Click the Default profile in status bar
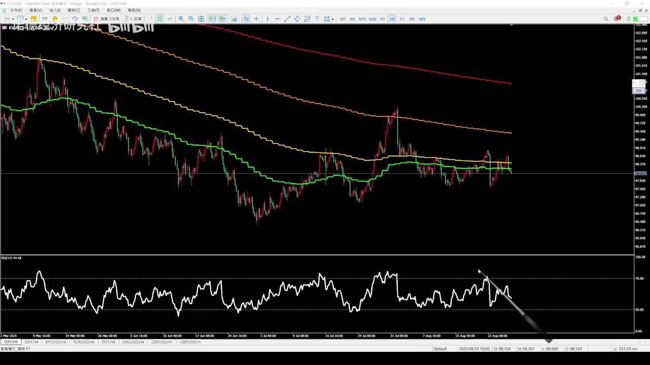The height and width of the screenshot is (365, 650). pyautogui.click(x=440, y=349)
